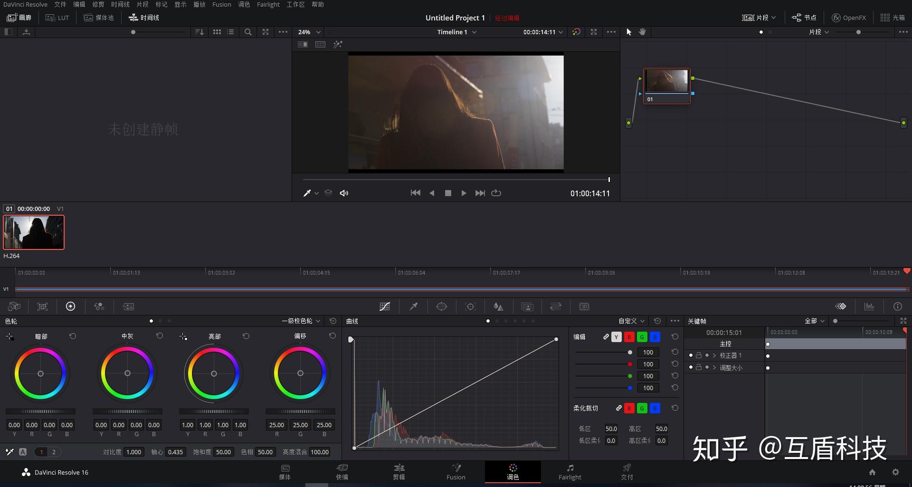Enable the Y luminance curve channel
This screenshot has width=912, height=487.
(x=617, y=337)
